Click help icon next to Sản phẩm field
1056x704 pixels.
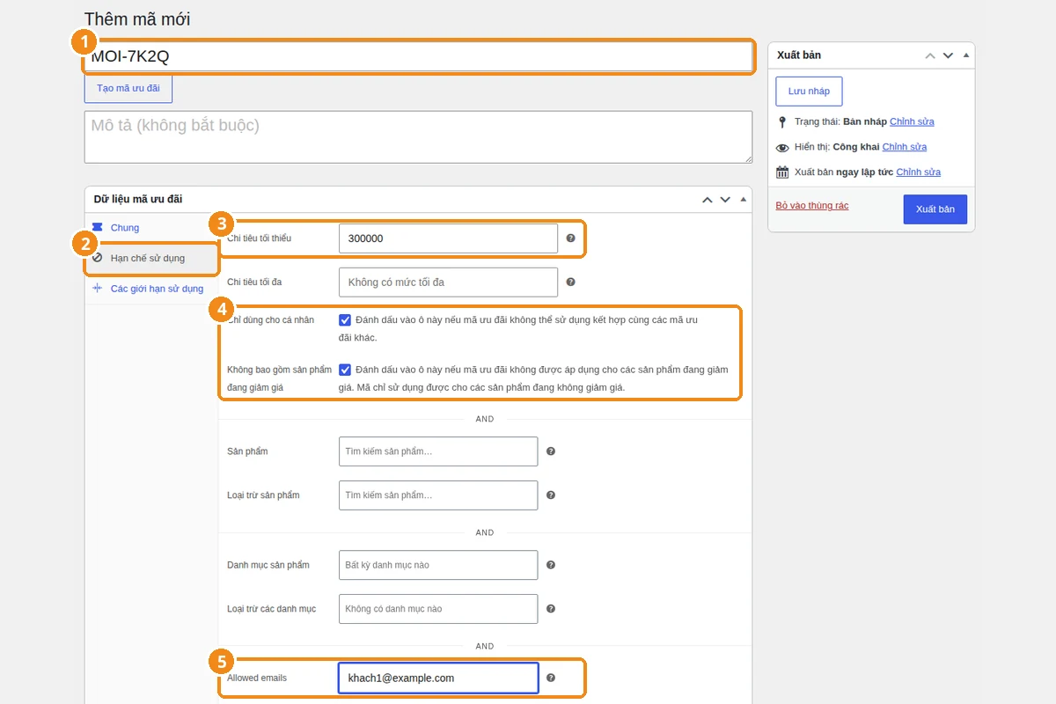551,451
